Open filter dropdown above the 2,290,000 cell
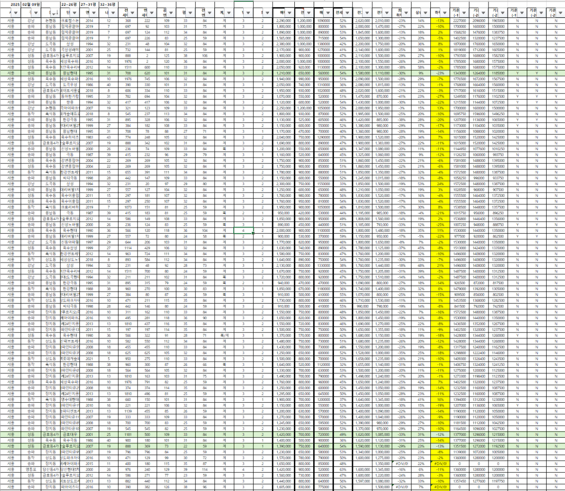The height and width of the screenshot is (491, 565). (289, 13)
